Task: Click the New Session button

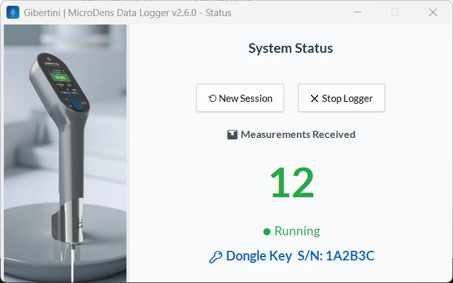Action: (x=240, y=98)
